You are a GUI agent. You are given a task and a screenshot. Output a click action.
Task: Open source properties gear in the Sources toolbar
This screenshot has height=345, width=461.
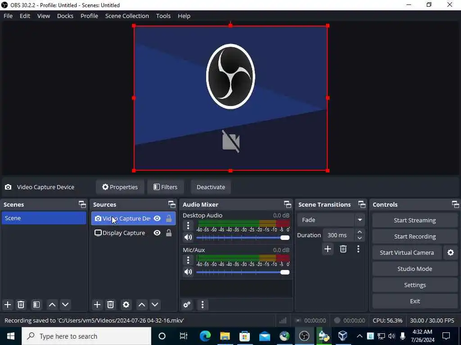pyautogui.click(x=126, y=305)
